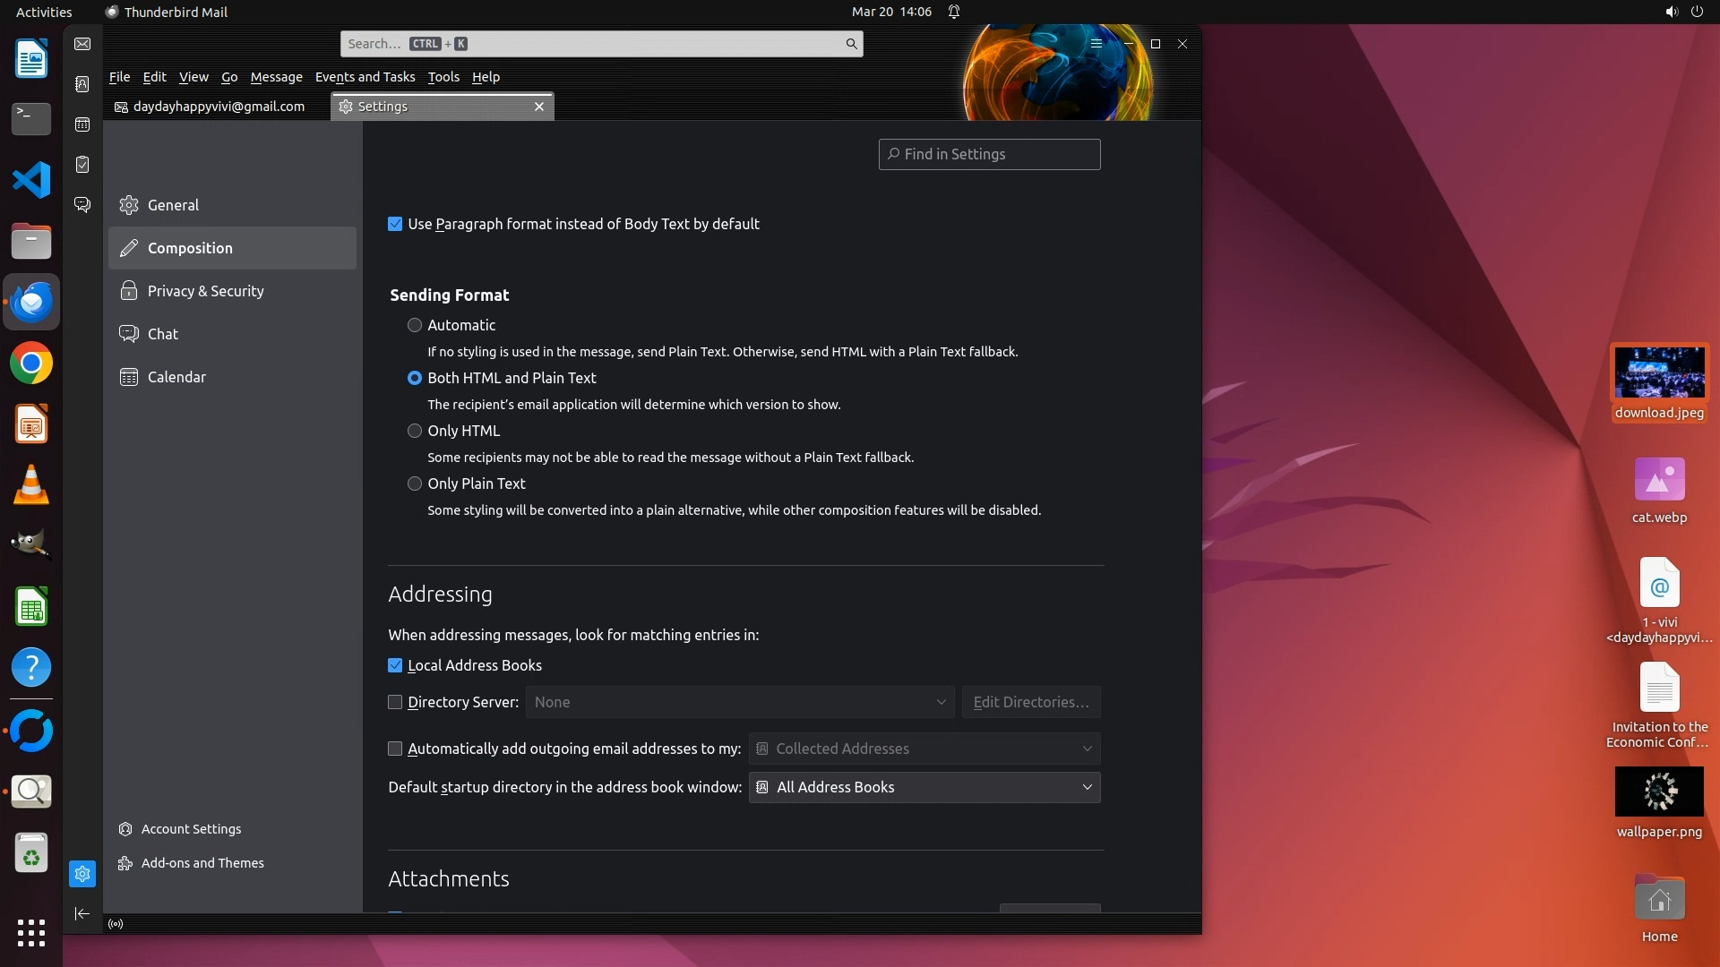
Task: Uncheck Local Address Books checkbox
Action: pos(395,665)
